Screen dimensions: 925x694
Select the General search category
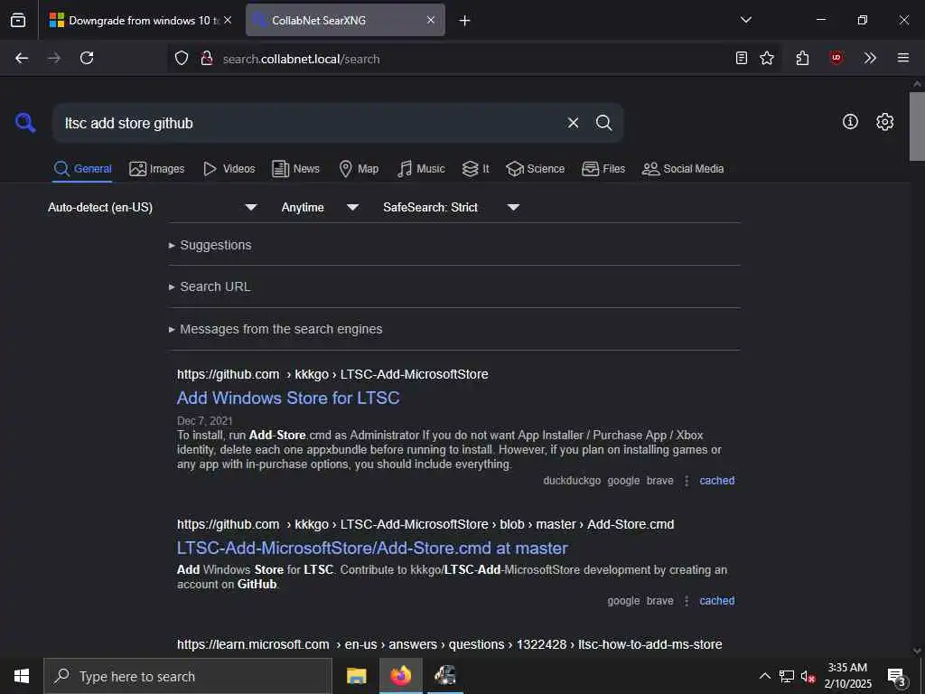tap(82, 169)
